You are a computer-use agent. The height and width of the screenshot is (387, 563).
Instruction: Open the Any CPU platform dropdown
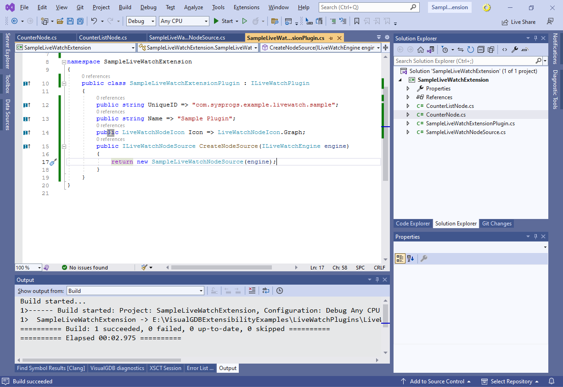tap(184, 21)
